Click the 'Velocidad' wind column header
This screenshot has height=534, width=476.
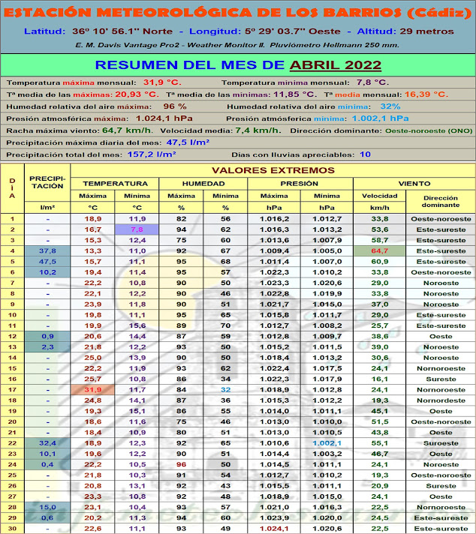pos(379,196)
